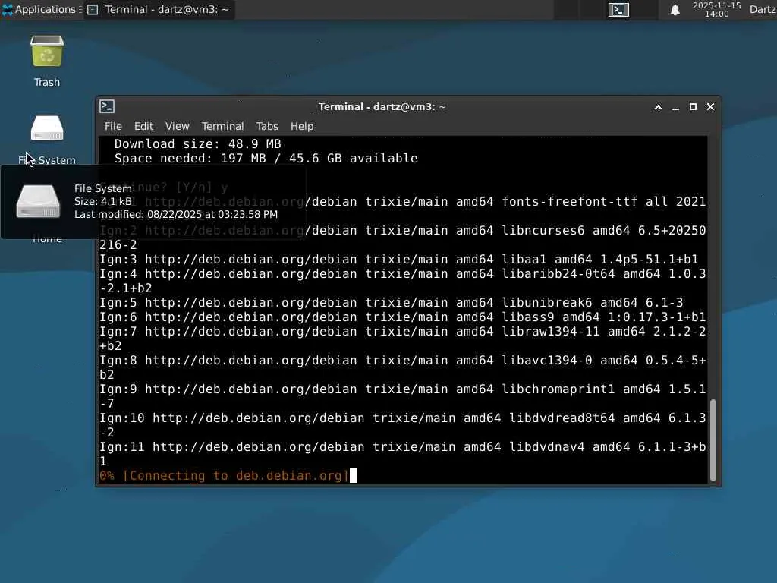Click the Ign:3 libaa1 line
Viewport: 777px width, 583px height.
(399, 260)
